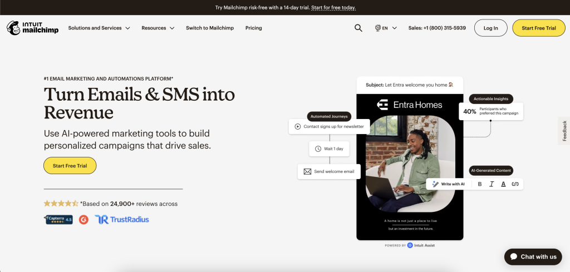Click the TrustRadius logo

tap(121, 219)
